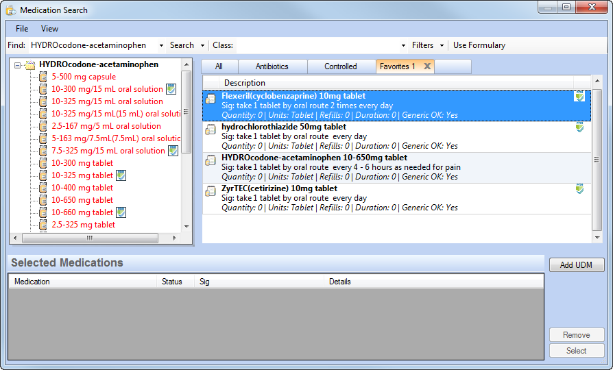This screenshot has width=613, height=370.
Task: Click the formulary shield icon in the Flexeril row
Action: pyautogui.click(x=579, y=96)
